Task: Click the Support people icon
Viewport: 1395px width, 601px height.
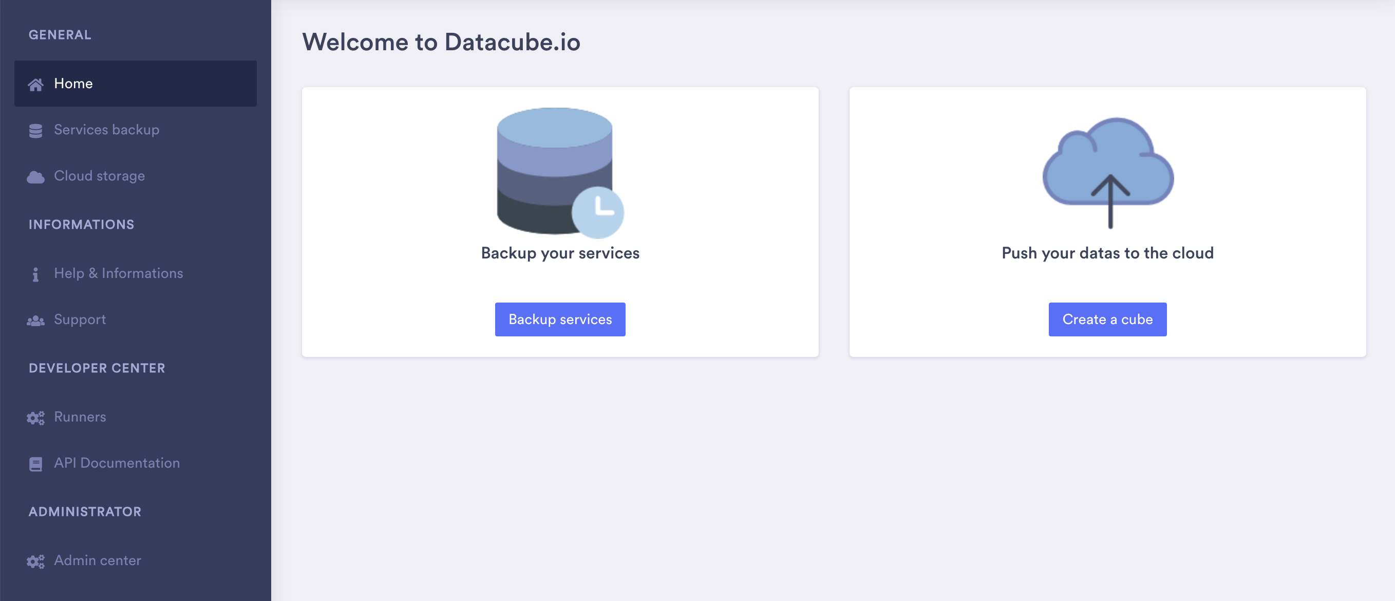Action: coord(36,320)
